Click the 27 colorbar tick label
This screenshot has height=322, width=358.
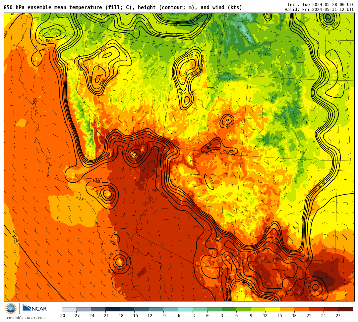[x=338, y=316]
